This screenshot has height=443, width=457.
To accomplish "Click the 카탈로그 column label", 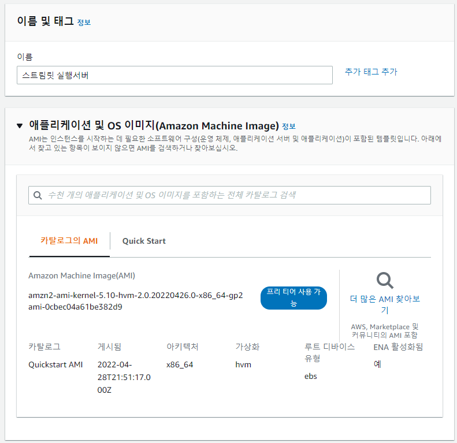I will click(x=44, y=347).
